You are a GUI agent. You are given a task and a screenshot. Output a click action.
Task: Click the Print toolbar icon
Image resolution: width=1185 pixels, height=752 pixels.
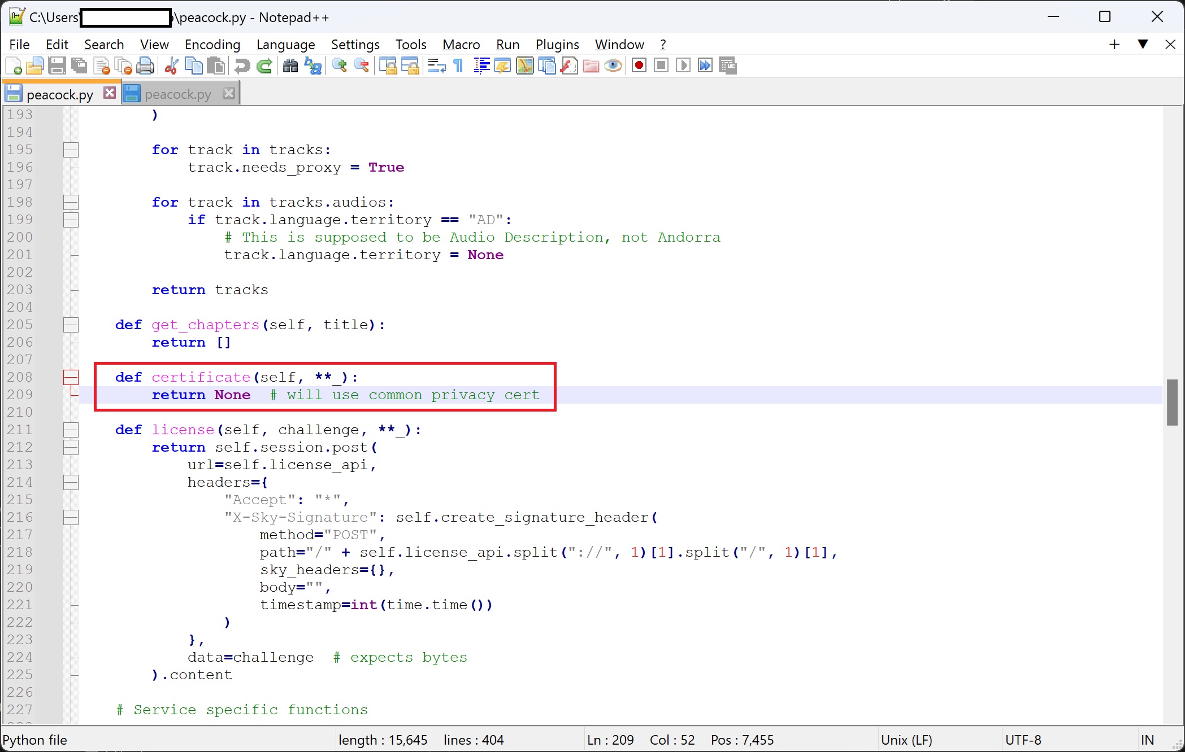tap(145, 66)
